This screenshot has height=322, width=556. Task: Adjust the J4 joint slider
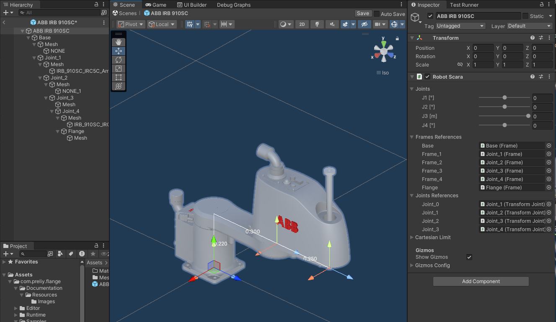tap(504, 125)
